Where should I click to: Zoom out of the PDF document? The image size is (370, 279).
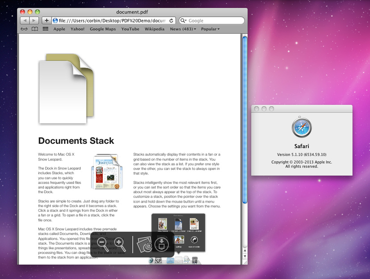[x=102, y=244]
